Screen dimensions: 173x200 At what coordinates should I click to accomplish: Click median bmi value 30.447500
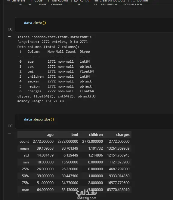click(70, 176)
